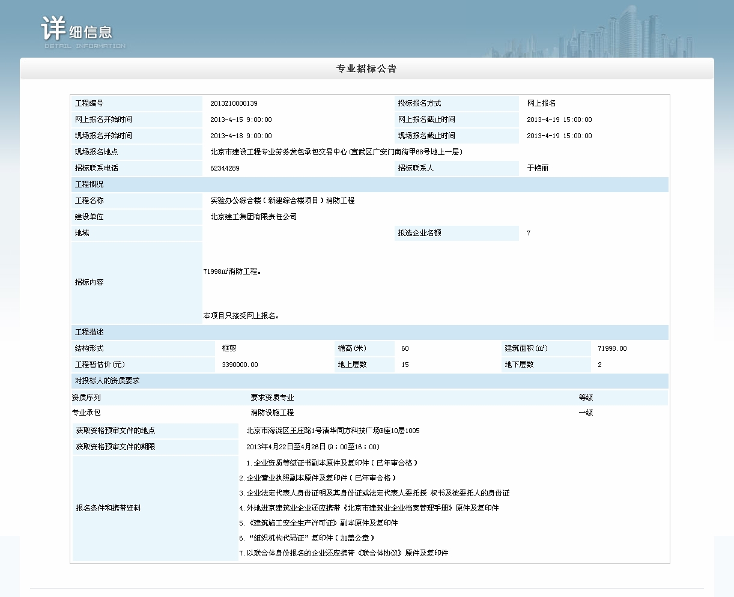Click the 资质序列 column header
Viewport: 734px width, 597px height.
[x=86, y=398]
